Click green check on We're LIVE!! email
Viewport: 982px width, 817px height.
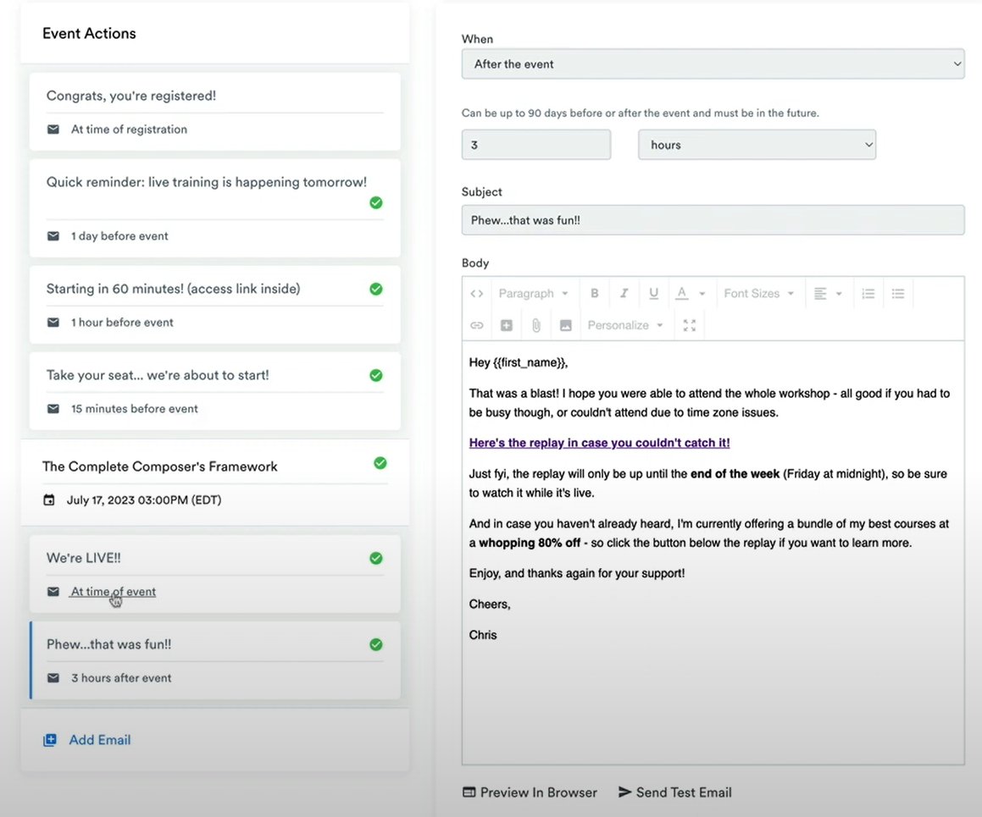[x=375, y=558]
